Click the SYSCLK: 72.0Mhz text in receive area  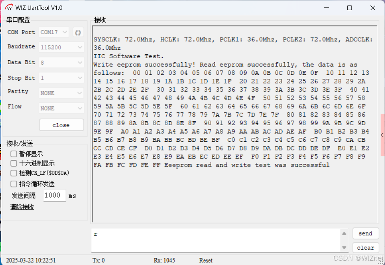pyautogui.click(x=124, y=39)
